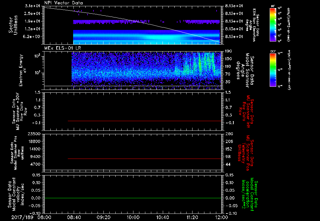This screenshot has height=221, width=320.
Task: Click the 'Electron Energy eV' axis label
Action: tap(22, 70)
